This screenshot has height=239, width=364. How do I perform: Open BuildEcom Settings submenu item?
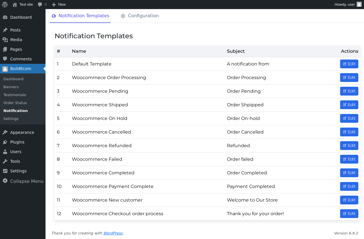click(11, 119)
